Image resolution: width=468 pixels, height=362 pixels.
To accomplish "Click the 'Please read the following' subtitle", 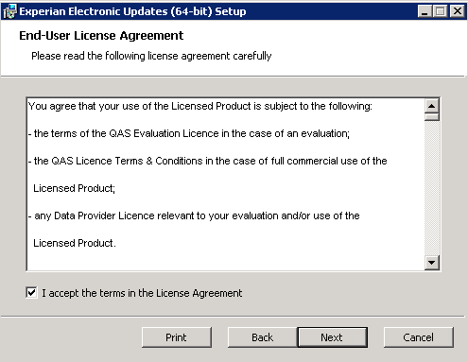I will [x=151, y=56].
